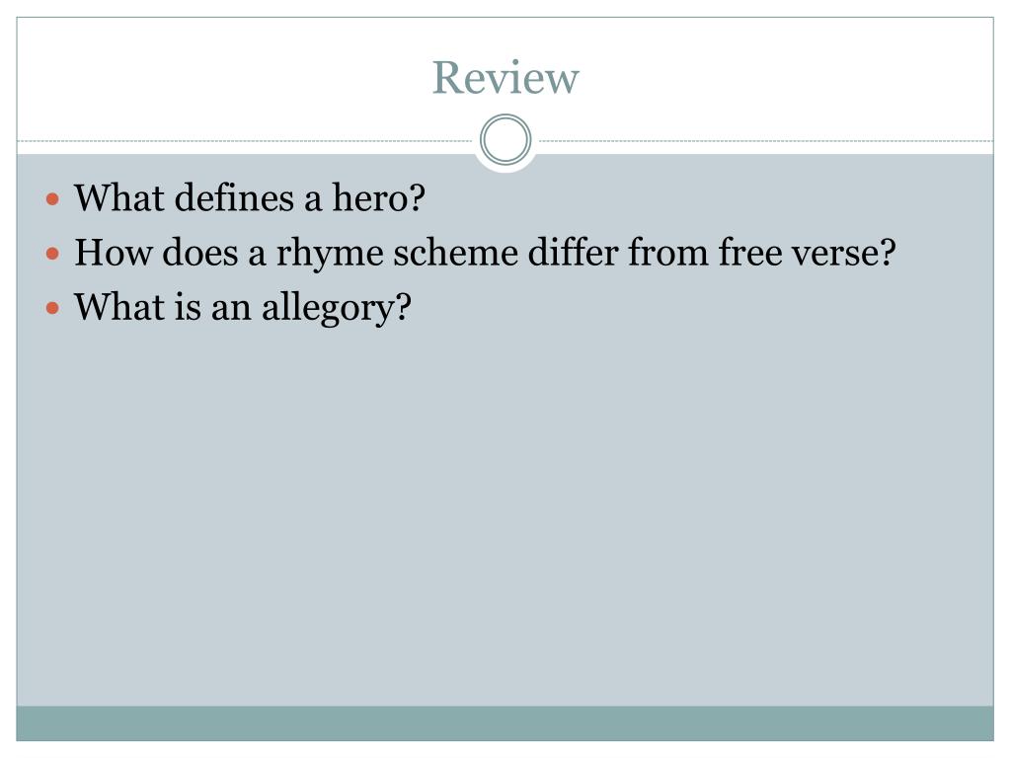Click the empty gray area beneath the bullets

click(505, 515)
